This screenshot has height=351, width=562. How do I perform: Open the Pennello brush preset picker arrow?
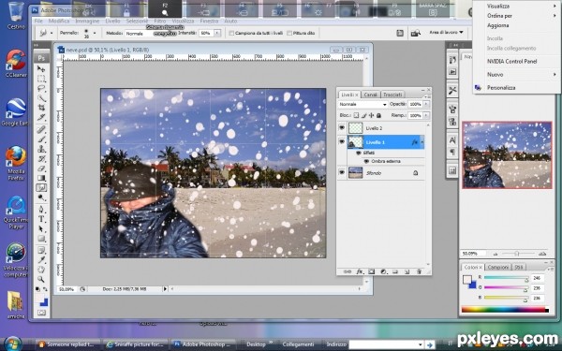[x=95, y=33]
